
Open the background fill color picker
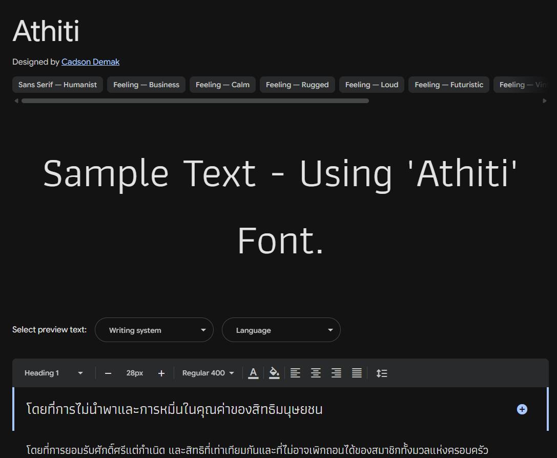(274, 373)
